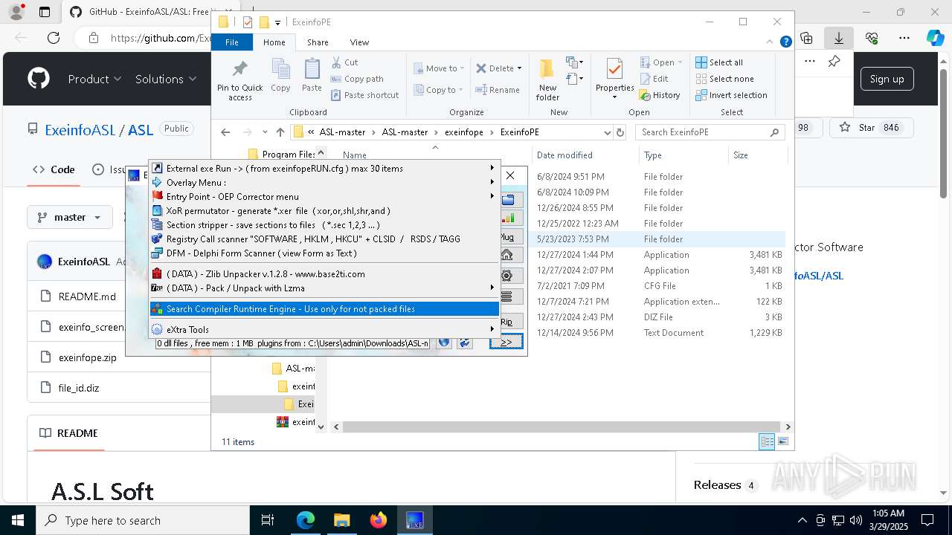The width and height of the screenshot is (952, 535).
Task: Choose Registry Call scanner entry
Action: [324, 239]
